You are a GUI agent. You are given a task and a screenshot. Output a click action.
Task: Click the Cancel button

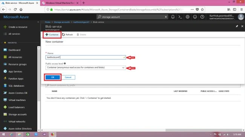pos(68,77)
